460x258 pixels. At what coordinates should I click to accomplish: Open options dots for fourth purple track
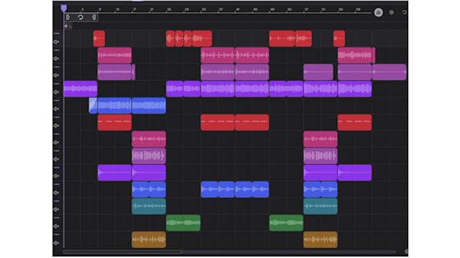click(57, 84)
